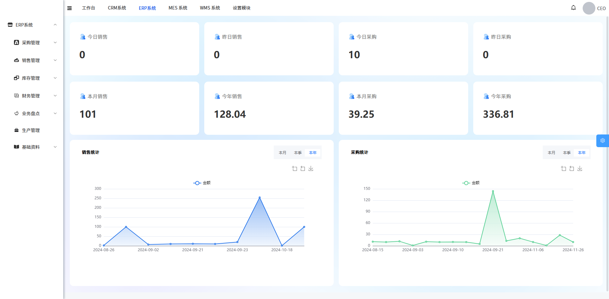
Task: Click the CEO user avatar
Action: tap(589, 8)
